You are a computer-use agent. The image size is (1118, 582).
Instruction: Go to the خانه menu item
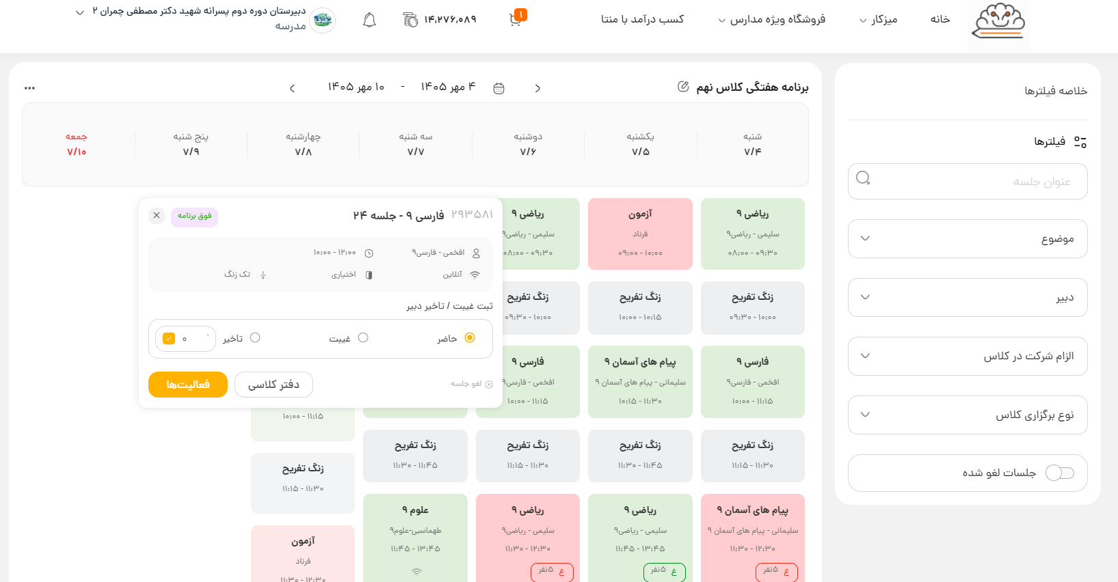[940, 19]
